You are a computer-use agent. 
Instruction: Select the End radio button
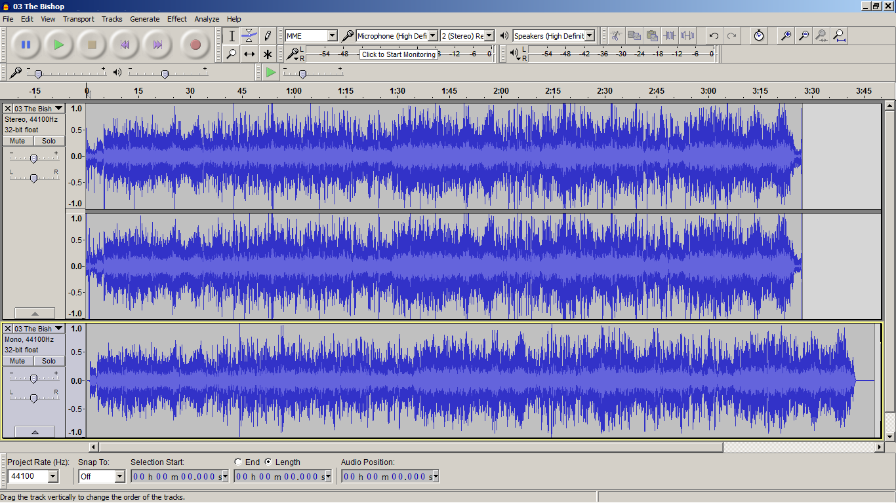[x=238, y=462]
